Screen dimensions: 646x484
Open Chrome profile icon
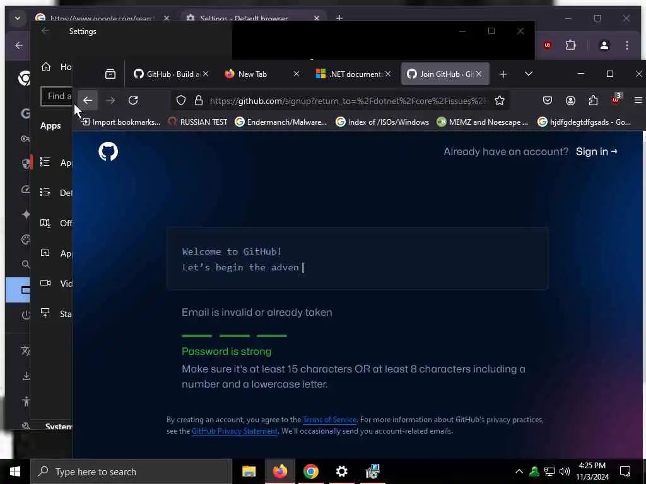click(x=604, y=45)
